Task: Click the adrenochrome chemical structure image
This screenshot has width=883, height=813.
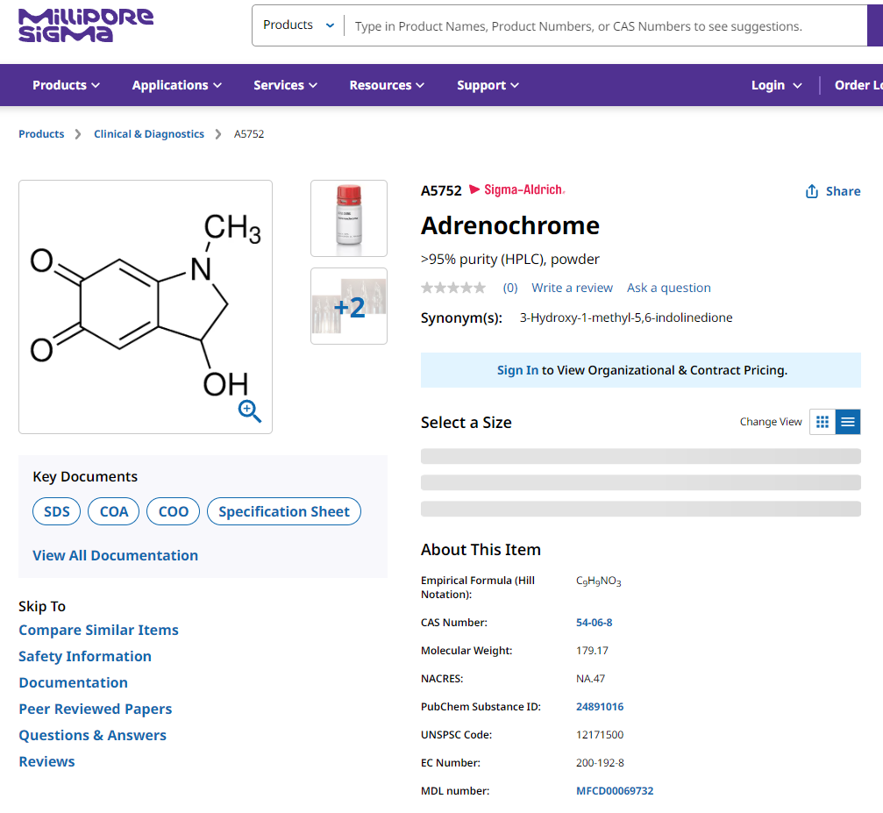Action: pos(146,307)
